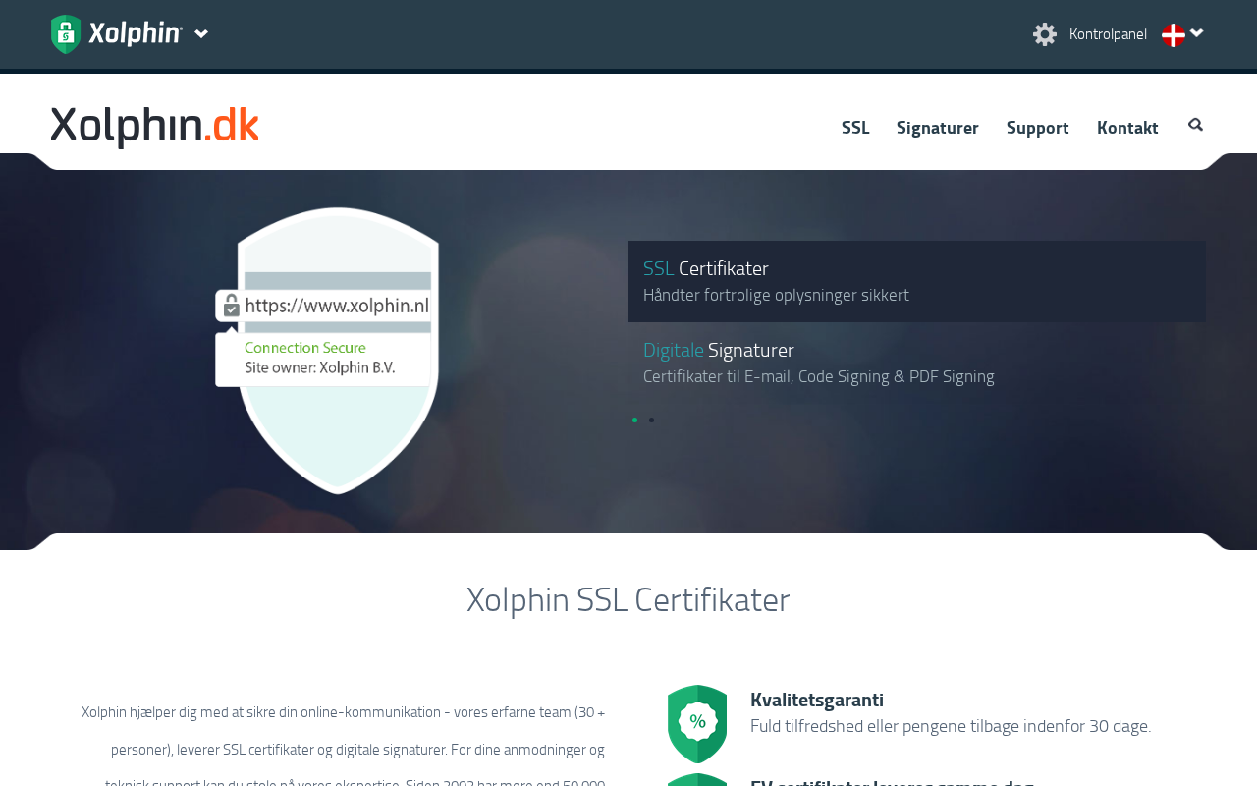Select the Digitale Signaturer slide panel

point(917,363)
